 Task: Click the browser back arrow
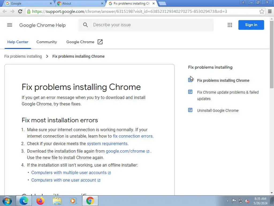point(5,11)
